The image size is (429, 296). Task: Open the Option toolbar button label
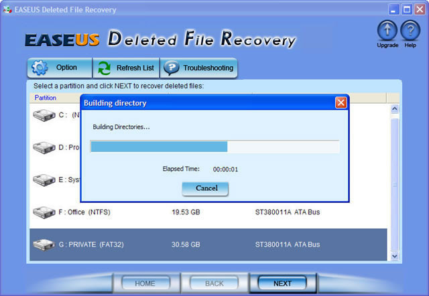click(x=66, y=67)
